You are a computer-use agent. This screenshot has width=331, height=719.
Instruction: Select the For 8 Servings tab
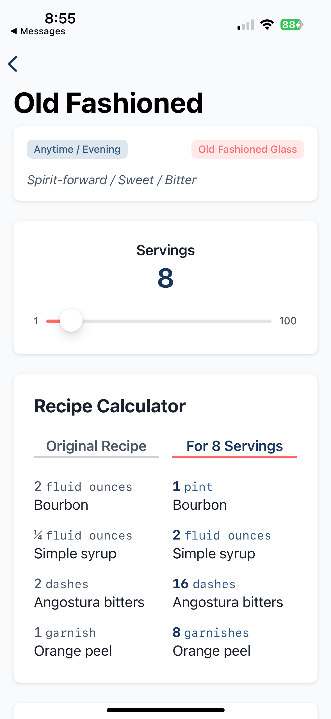click(x=235, y=446)
